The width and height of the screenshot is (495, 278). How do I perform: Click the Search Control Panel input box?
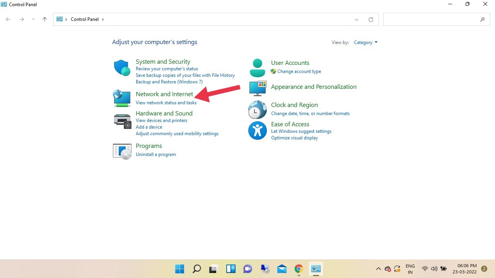point(430,19)
